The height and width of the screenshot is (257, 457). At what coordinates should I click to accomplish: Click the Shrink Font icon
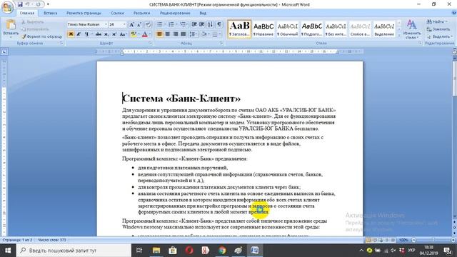[140, 24]
